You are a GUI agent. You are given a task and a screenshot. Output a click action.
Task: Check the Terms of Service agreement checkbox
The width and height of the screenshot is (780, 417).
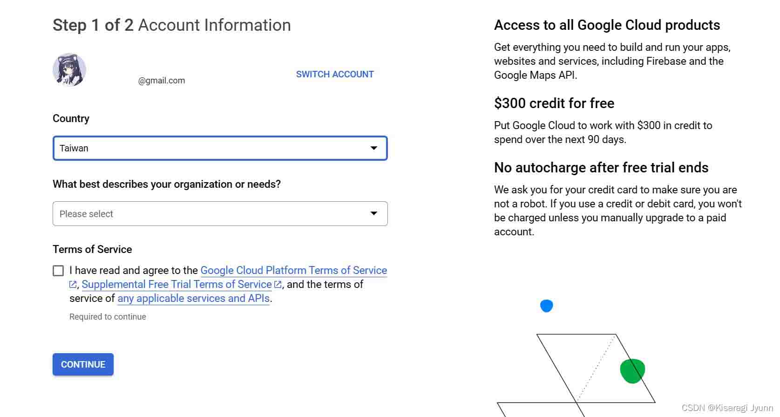[x=58, y=271]
